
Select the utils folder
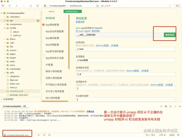point(12,73)
